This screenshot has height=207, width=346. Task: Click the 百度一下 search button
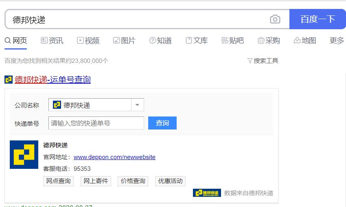318,19
